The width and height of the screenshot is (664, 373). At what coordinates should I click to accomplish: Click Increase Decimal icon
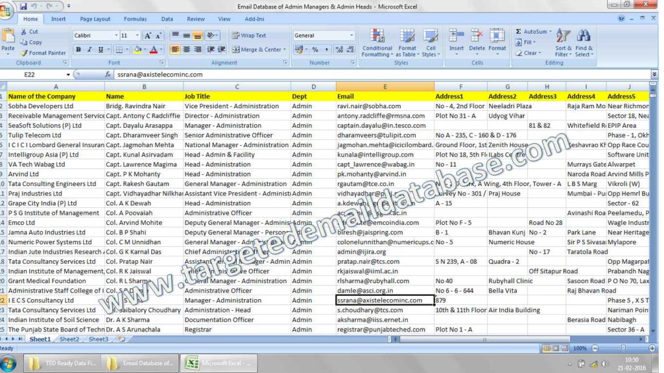click(339, 50)
